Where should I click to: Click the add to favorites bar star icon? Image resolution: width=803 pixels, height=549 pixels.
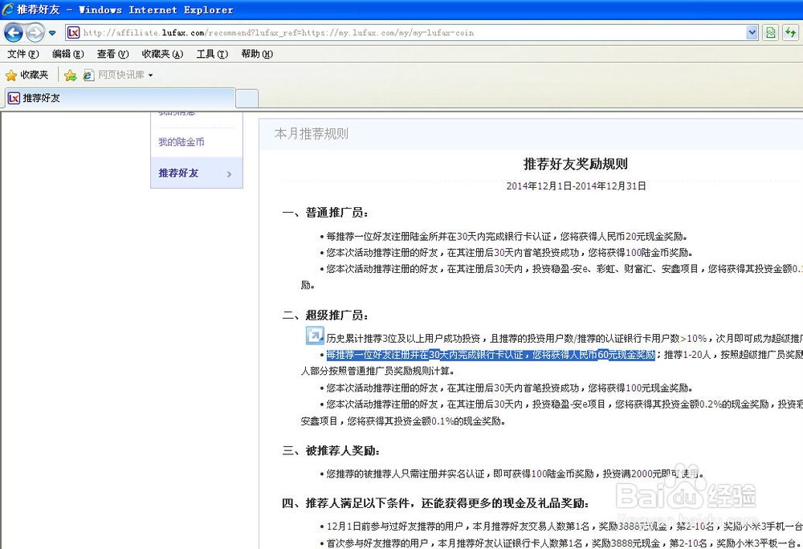pos(70,75)
